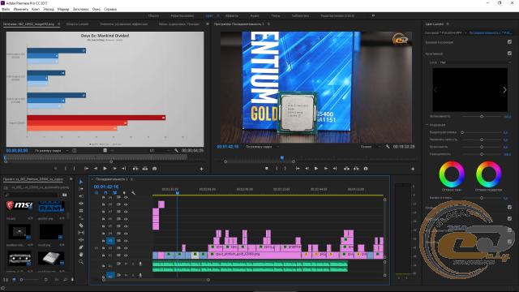The width and height of the screenshot is (519, 292).
Task: Select the Pen tool
Action: (81, 247)
